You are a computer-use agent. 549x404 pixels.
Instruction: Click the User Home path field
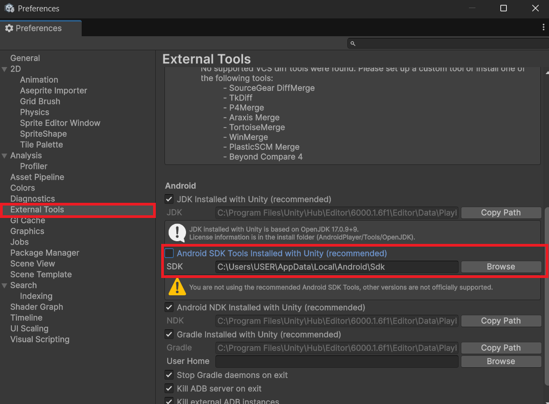coord(337,361)
